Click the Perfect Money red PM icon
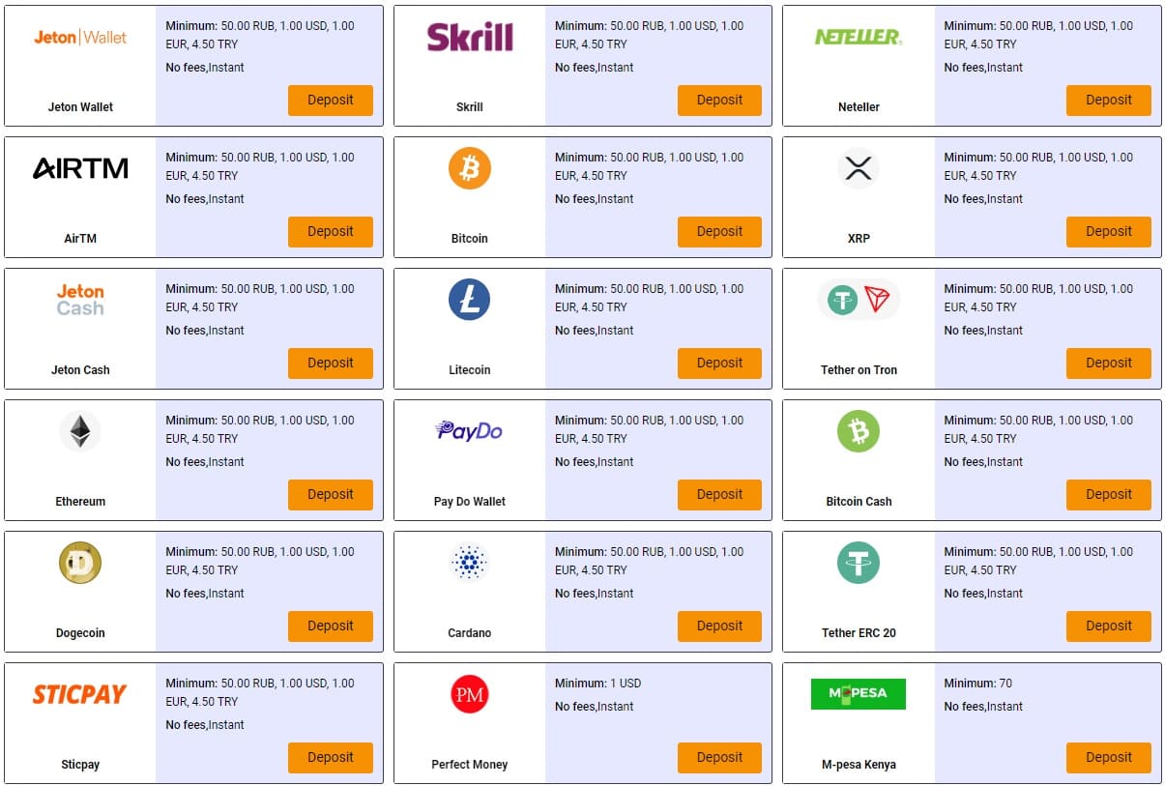The height and width of the screenshot is (786, 1165). click(x=469, y=694)
